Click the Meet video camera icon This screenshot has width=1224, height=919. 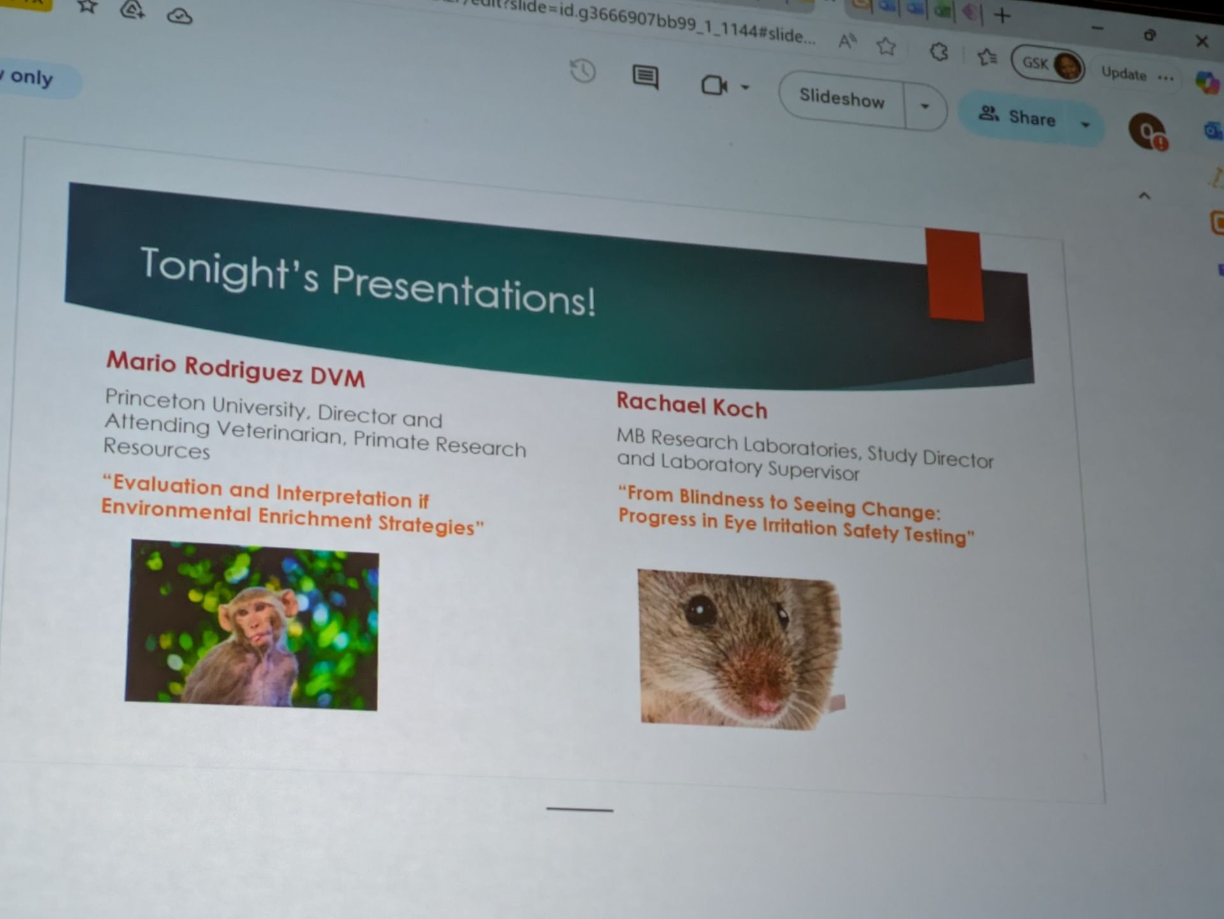[x=713, y=85]
